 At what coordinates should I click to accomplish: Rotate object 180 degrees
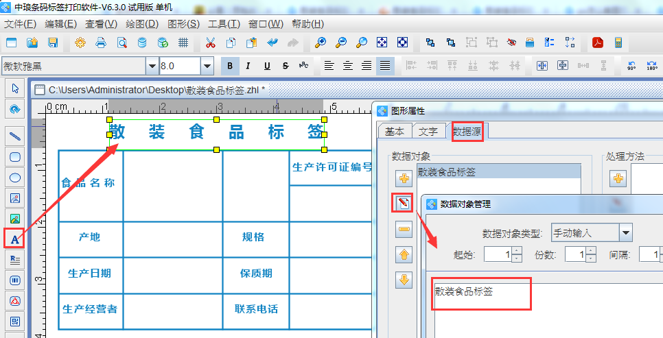651,66
